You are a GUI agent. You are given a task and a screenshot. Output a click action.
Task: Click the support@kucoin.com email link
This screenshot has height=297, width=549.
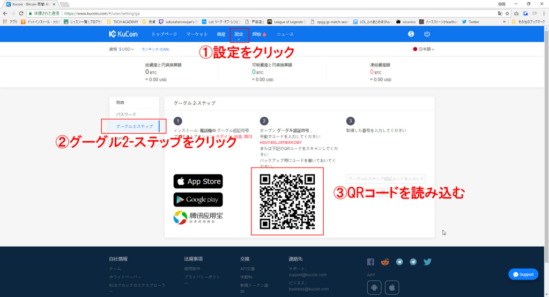click(x=307, y=275)
